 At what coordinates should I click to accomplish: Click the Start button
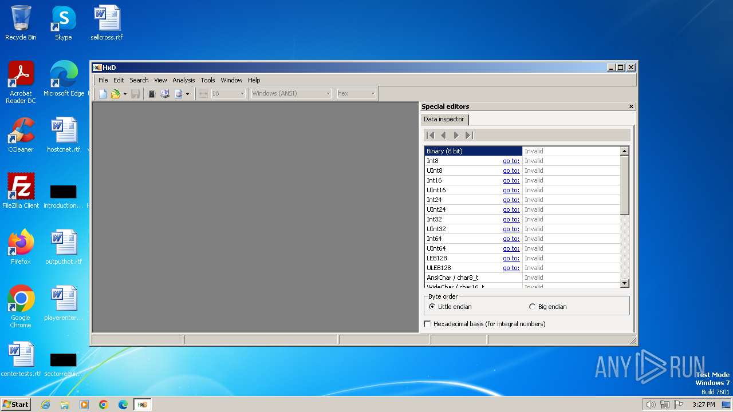click(15, 405)
